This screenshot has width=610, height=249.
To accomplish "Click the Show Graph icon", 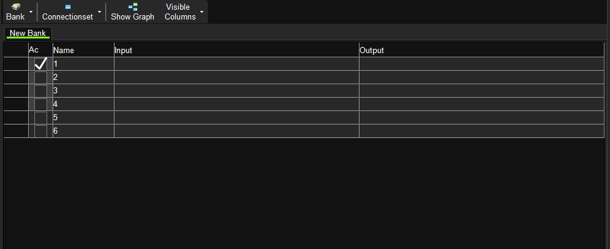I will 132,7.
